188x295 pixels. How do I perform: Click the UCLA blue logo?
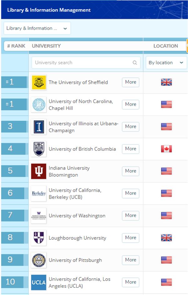tap(39, 282)
